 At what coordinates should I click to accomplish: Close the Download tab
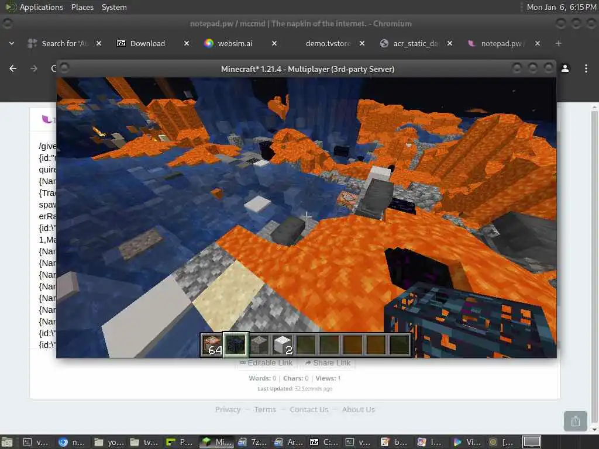coord(187,43)
